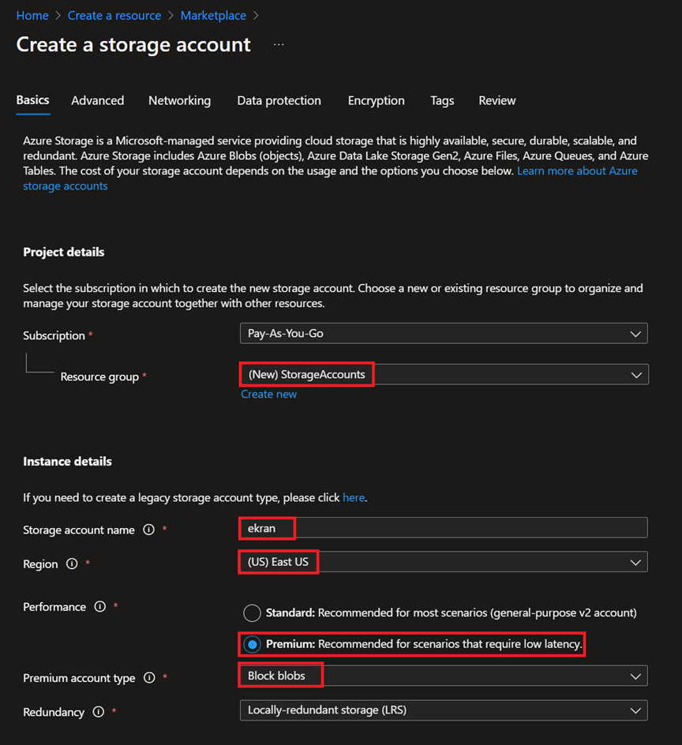Click info icon beside Region label
682x745 pixels.
(x=72, y=564)
